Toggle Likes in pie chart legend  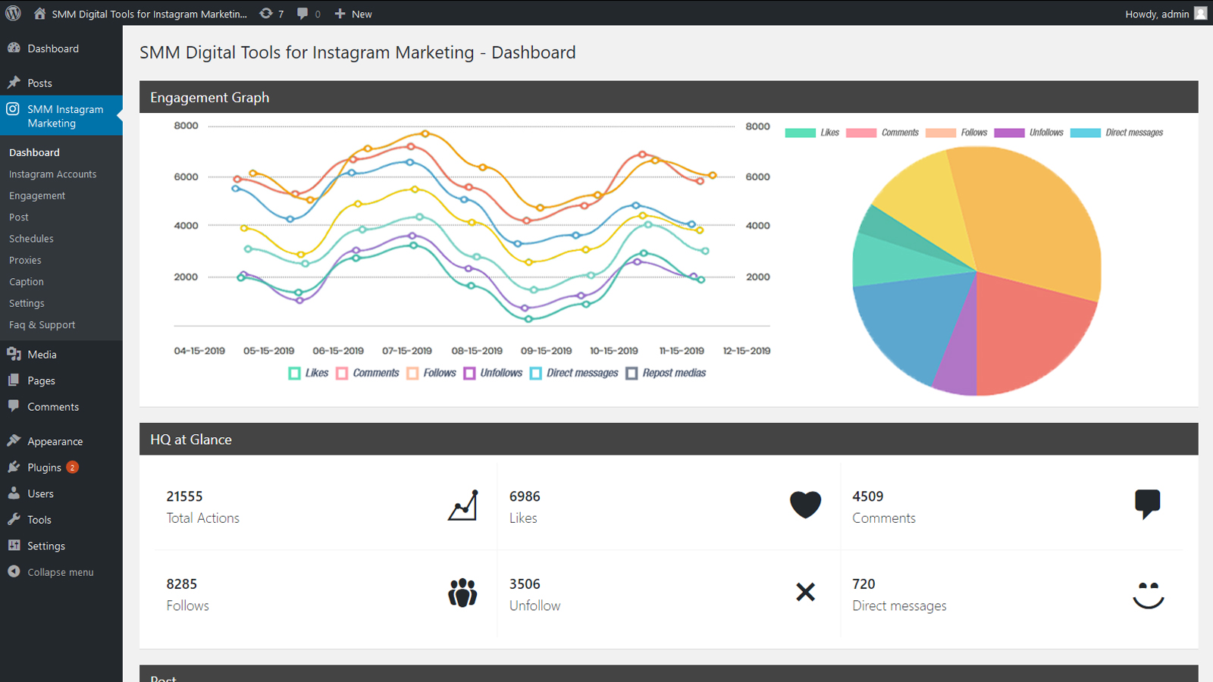pyautogui.click(x=812, y=133)
